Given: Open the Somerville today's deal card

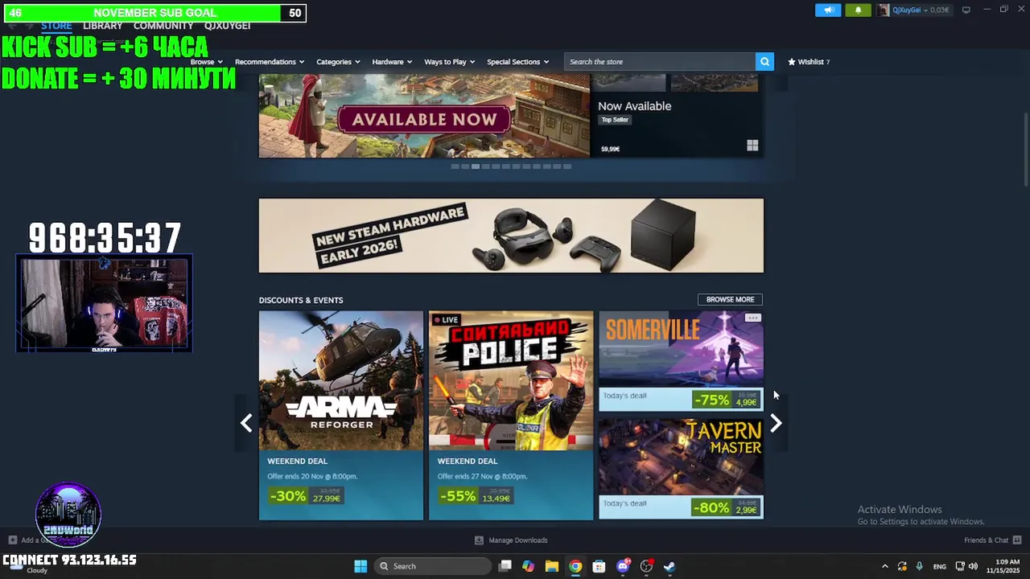Looking at the screenshot, I should 681,361.
